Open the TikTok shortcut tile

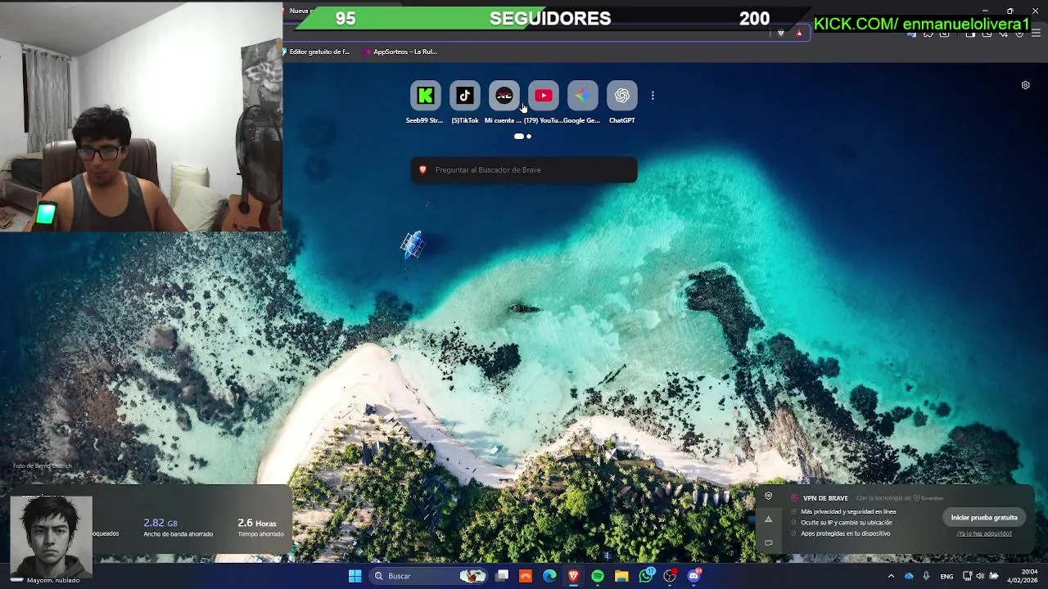tap(464, 96)
